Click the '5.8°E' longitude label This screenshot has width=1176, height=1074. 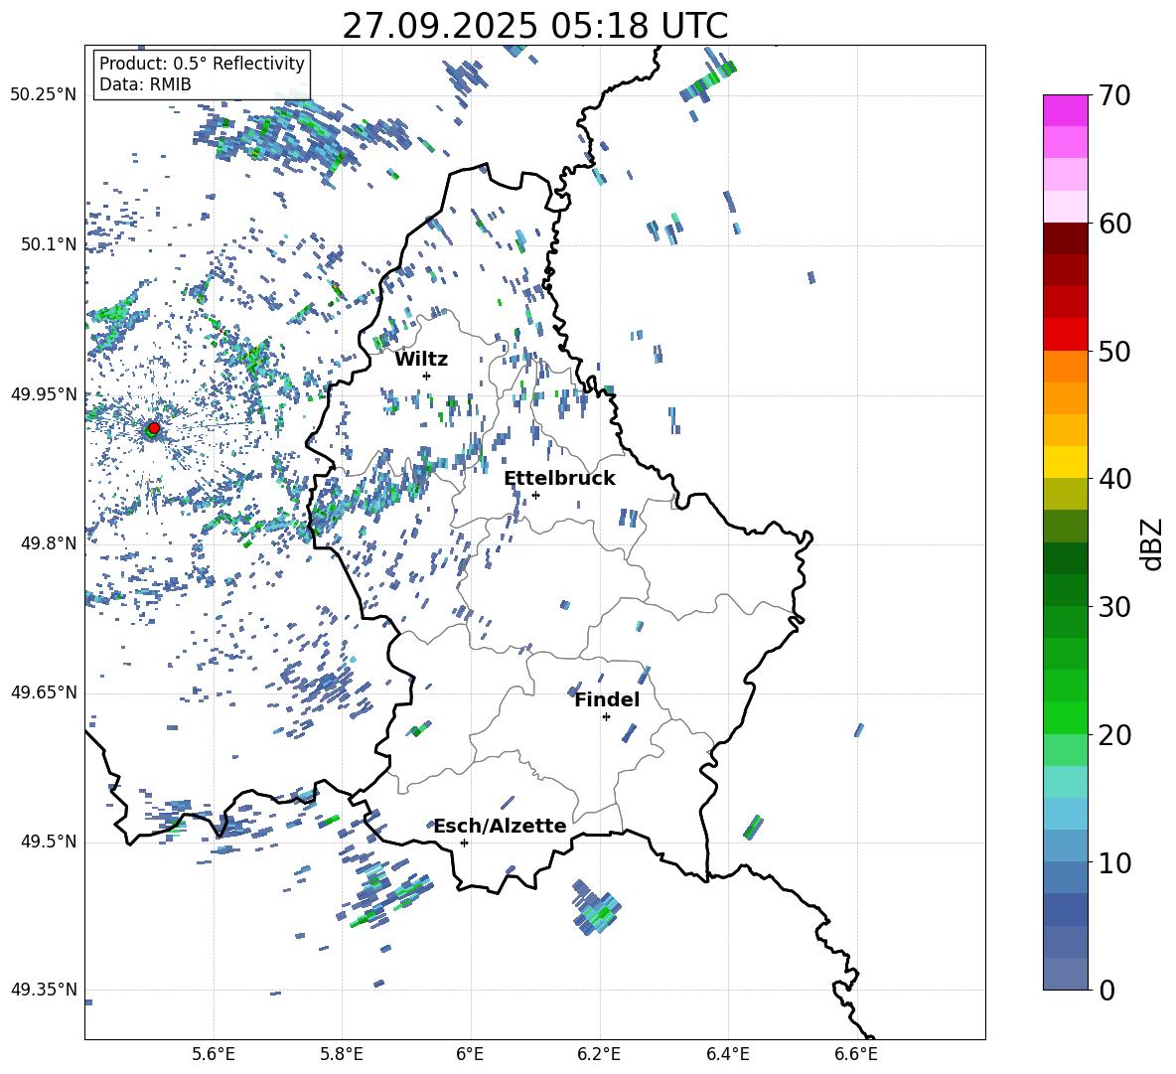pyautogui.click(x=342, y=1054)
